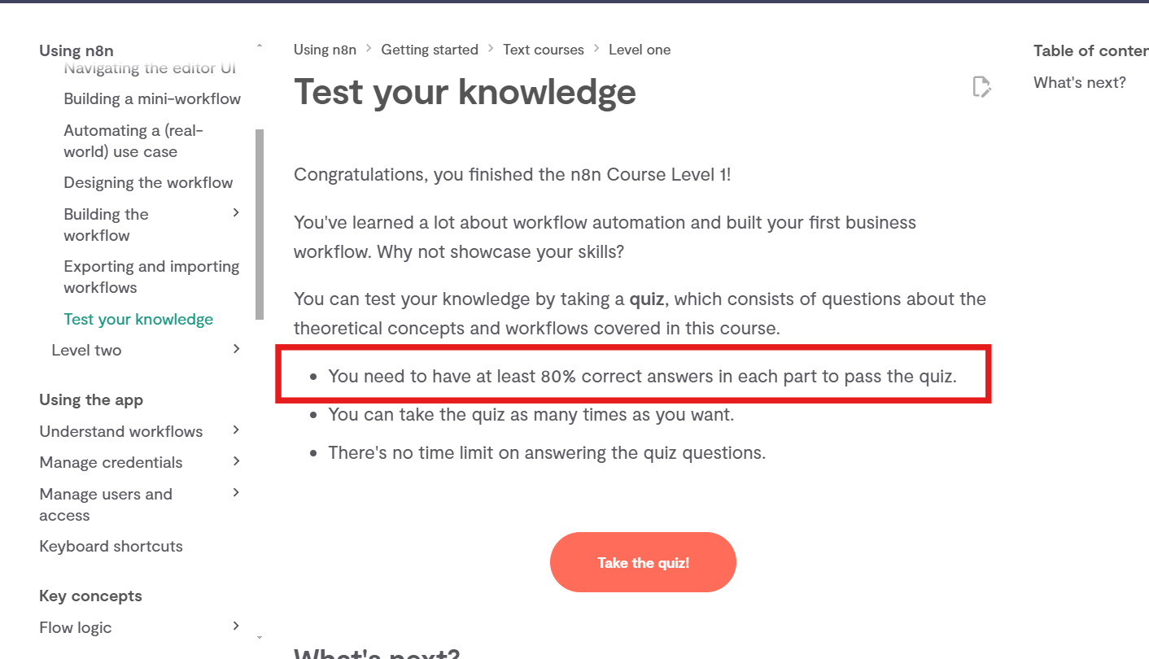Screen dimensions: 1149x659
Task: Click the sidebar vertical scrollbar thumb
Action: (260, 224)
